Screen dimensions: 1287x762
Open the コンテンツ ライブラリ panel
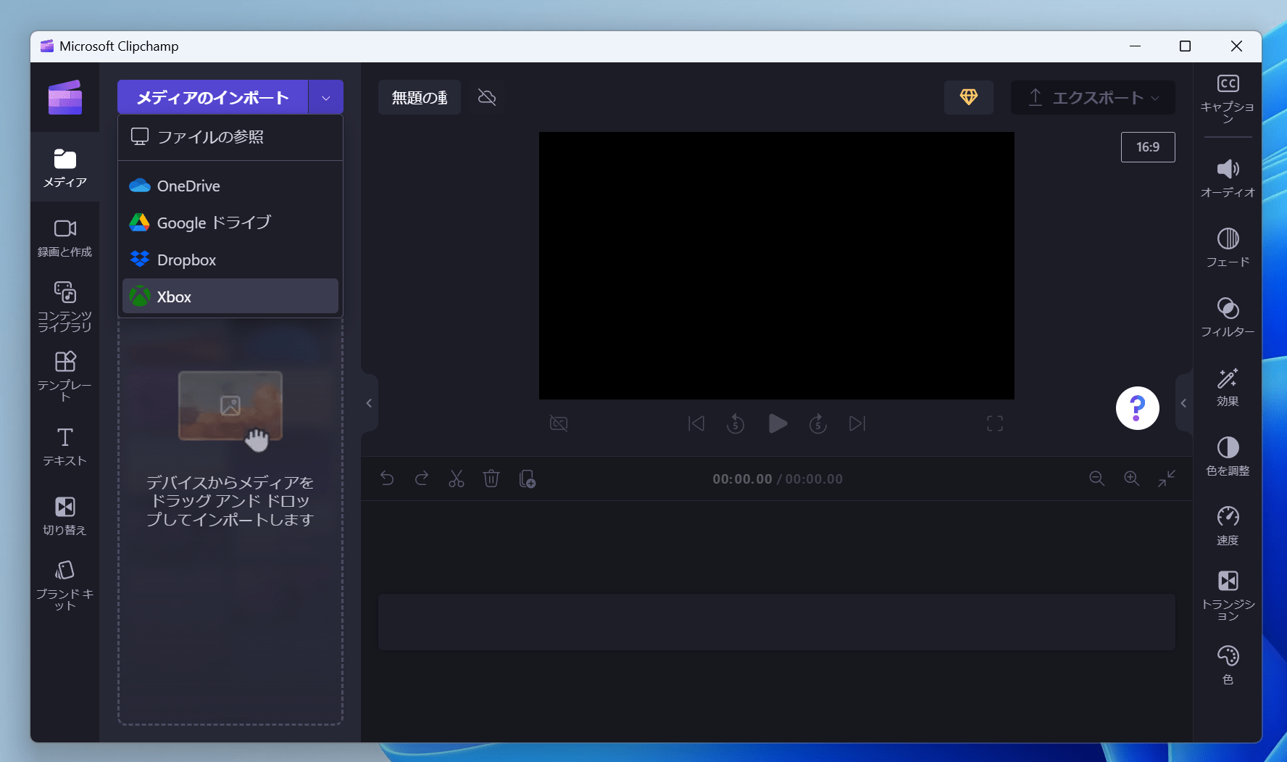65,306
